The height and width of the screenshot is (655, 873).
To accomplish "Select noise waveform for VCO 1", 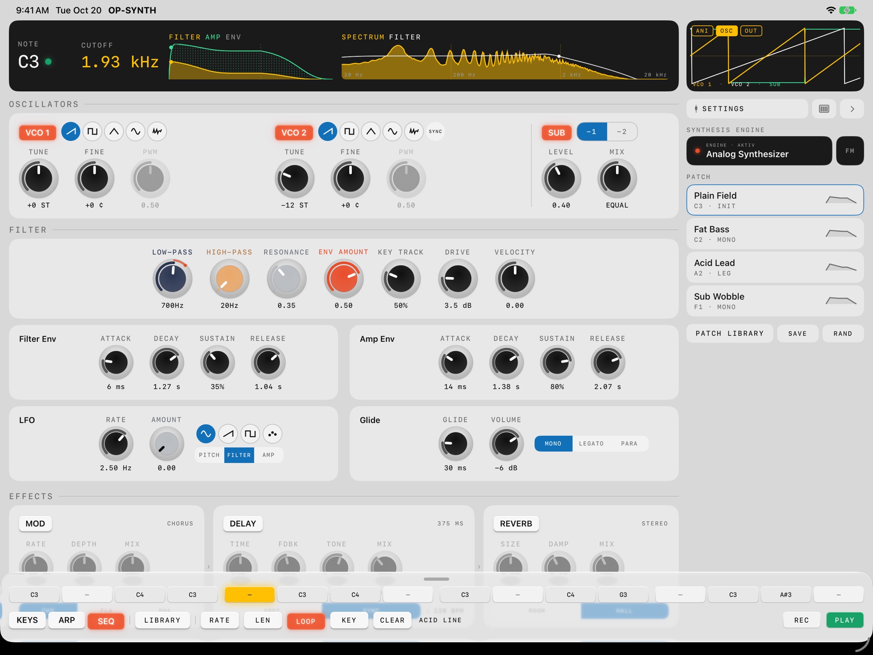I will [x=157, y=131].
